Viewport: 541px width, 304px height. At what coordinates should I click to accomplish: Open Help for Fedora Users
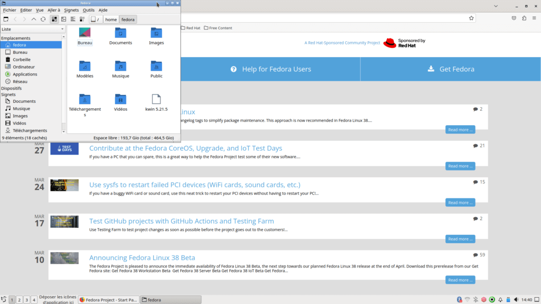271,69
